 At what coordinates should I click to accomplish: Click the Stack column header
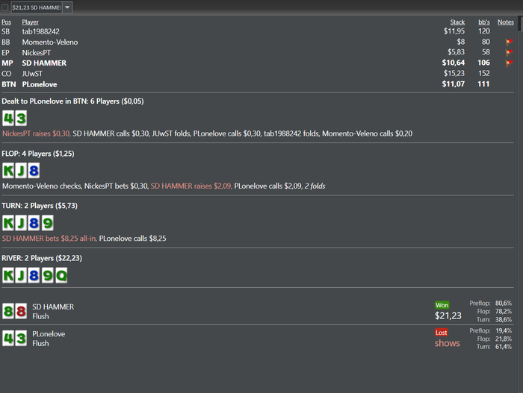click(457, 22)
